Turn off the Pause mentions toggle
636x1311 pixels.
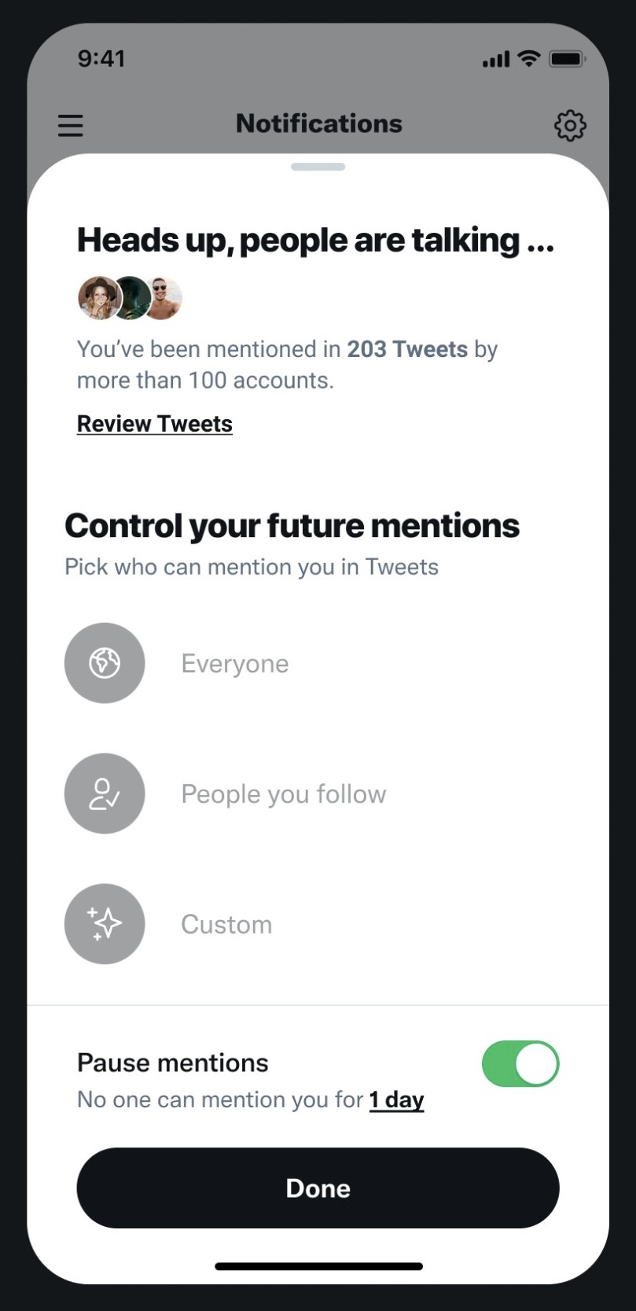[x=520, y=1064]
